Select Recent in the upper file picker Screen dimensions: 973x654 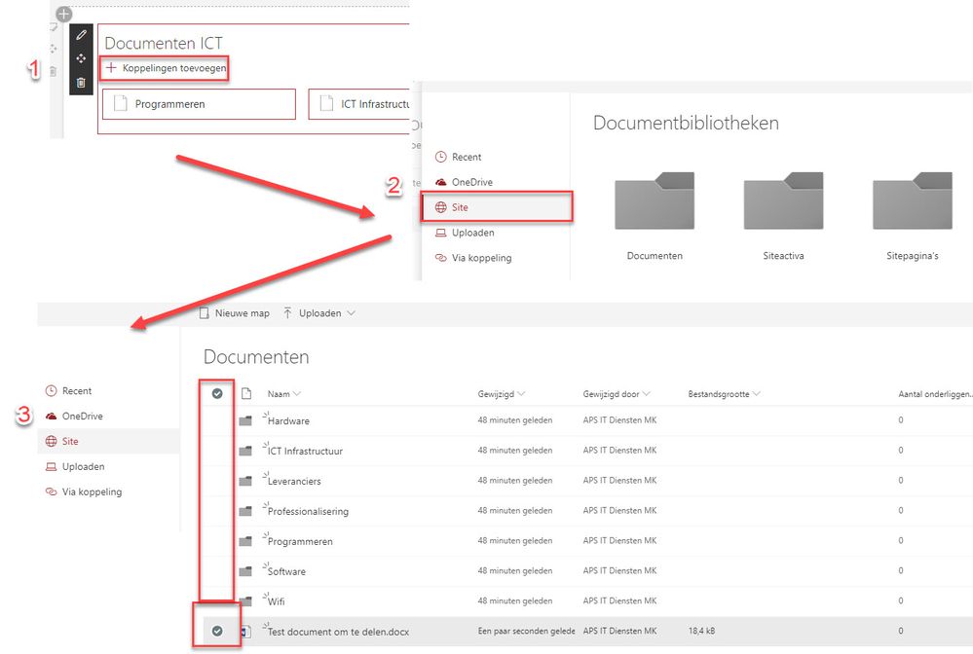click(x=458, y=157)
